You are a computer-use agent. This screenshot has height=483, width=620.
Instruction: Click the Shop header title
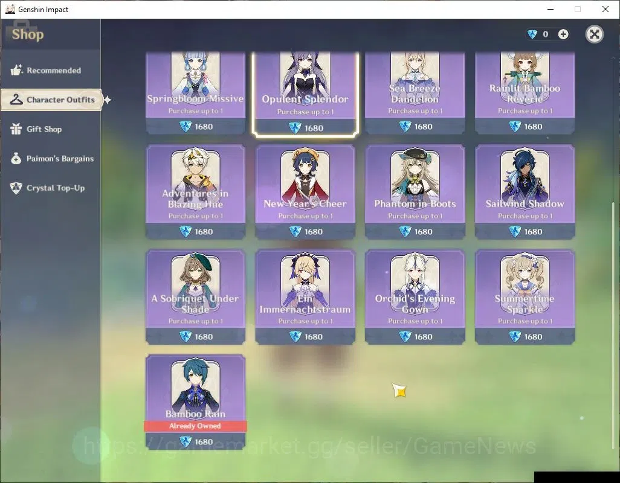click(28, 34)
